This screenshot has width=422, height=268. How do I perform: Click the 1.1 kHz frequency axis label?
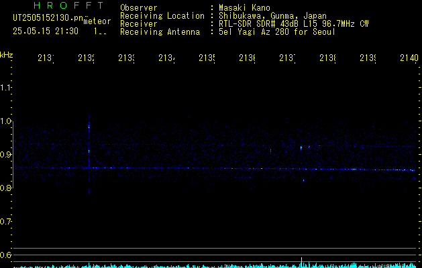tap(5, 88)
